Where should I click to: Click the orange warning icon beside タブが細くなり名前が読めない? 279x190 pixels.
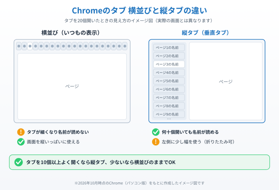pos(21,132)
